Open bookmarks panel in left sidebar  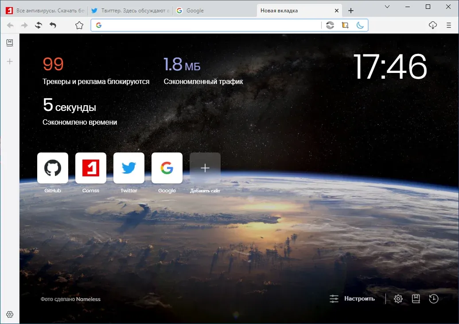pos(10,43)
